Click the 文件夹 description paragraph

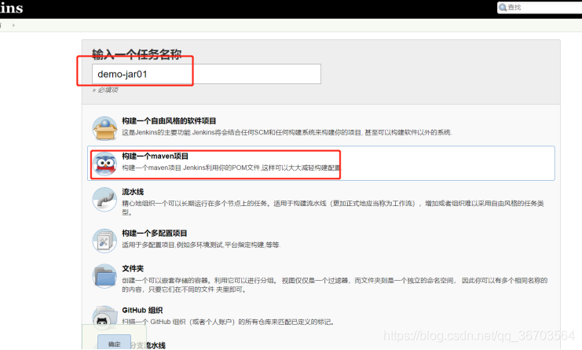click(335, 285)
